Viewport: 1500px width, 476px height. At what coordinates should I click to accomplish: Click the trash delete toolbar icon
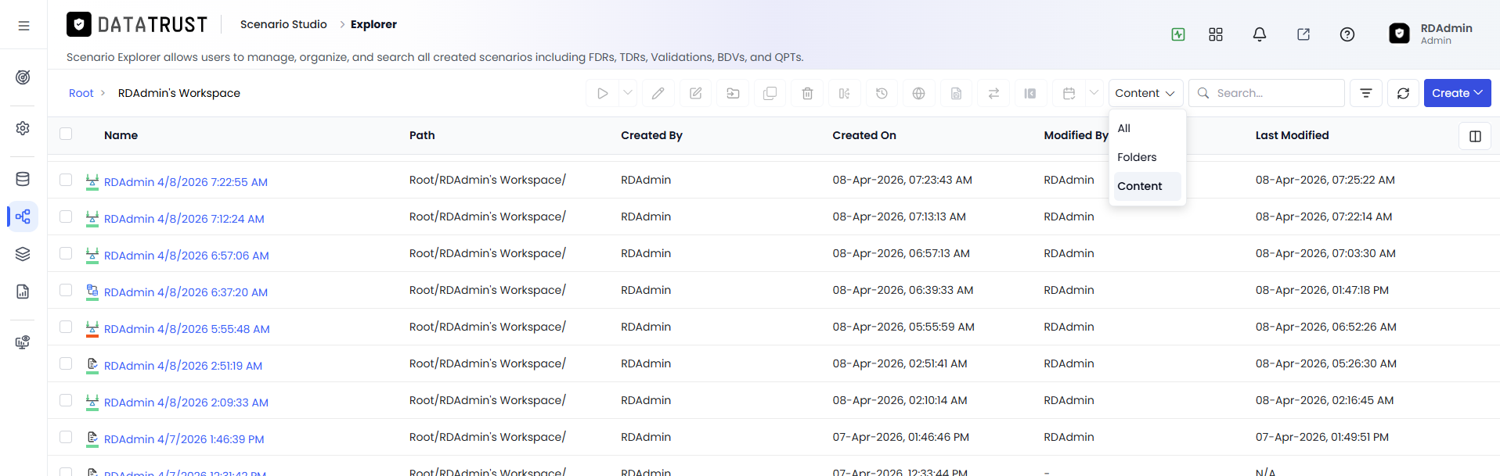(807, 93)
